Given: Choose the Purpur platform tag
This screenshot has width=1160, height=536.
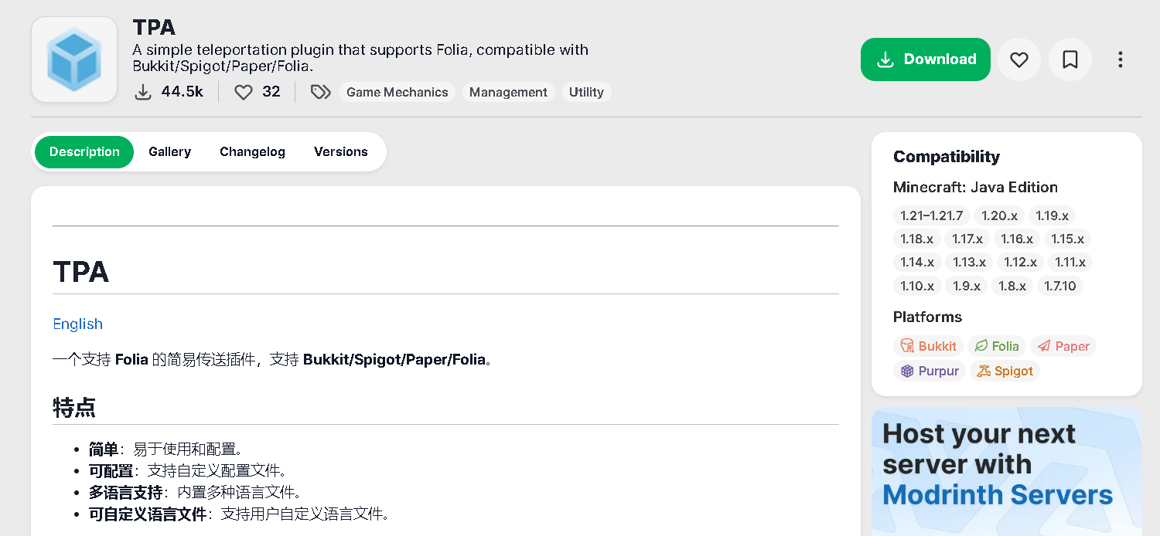Looking at the screenshot, I should point(930,371).
